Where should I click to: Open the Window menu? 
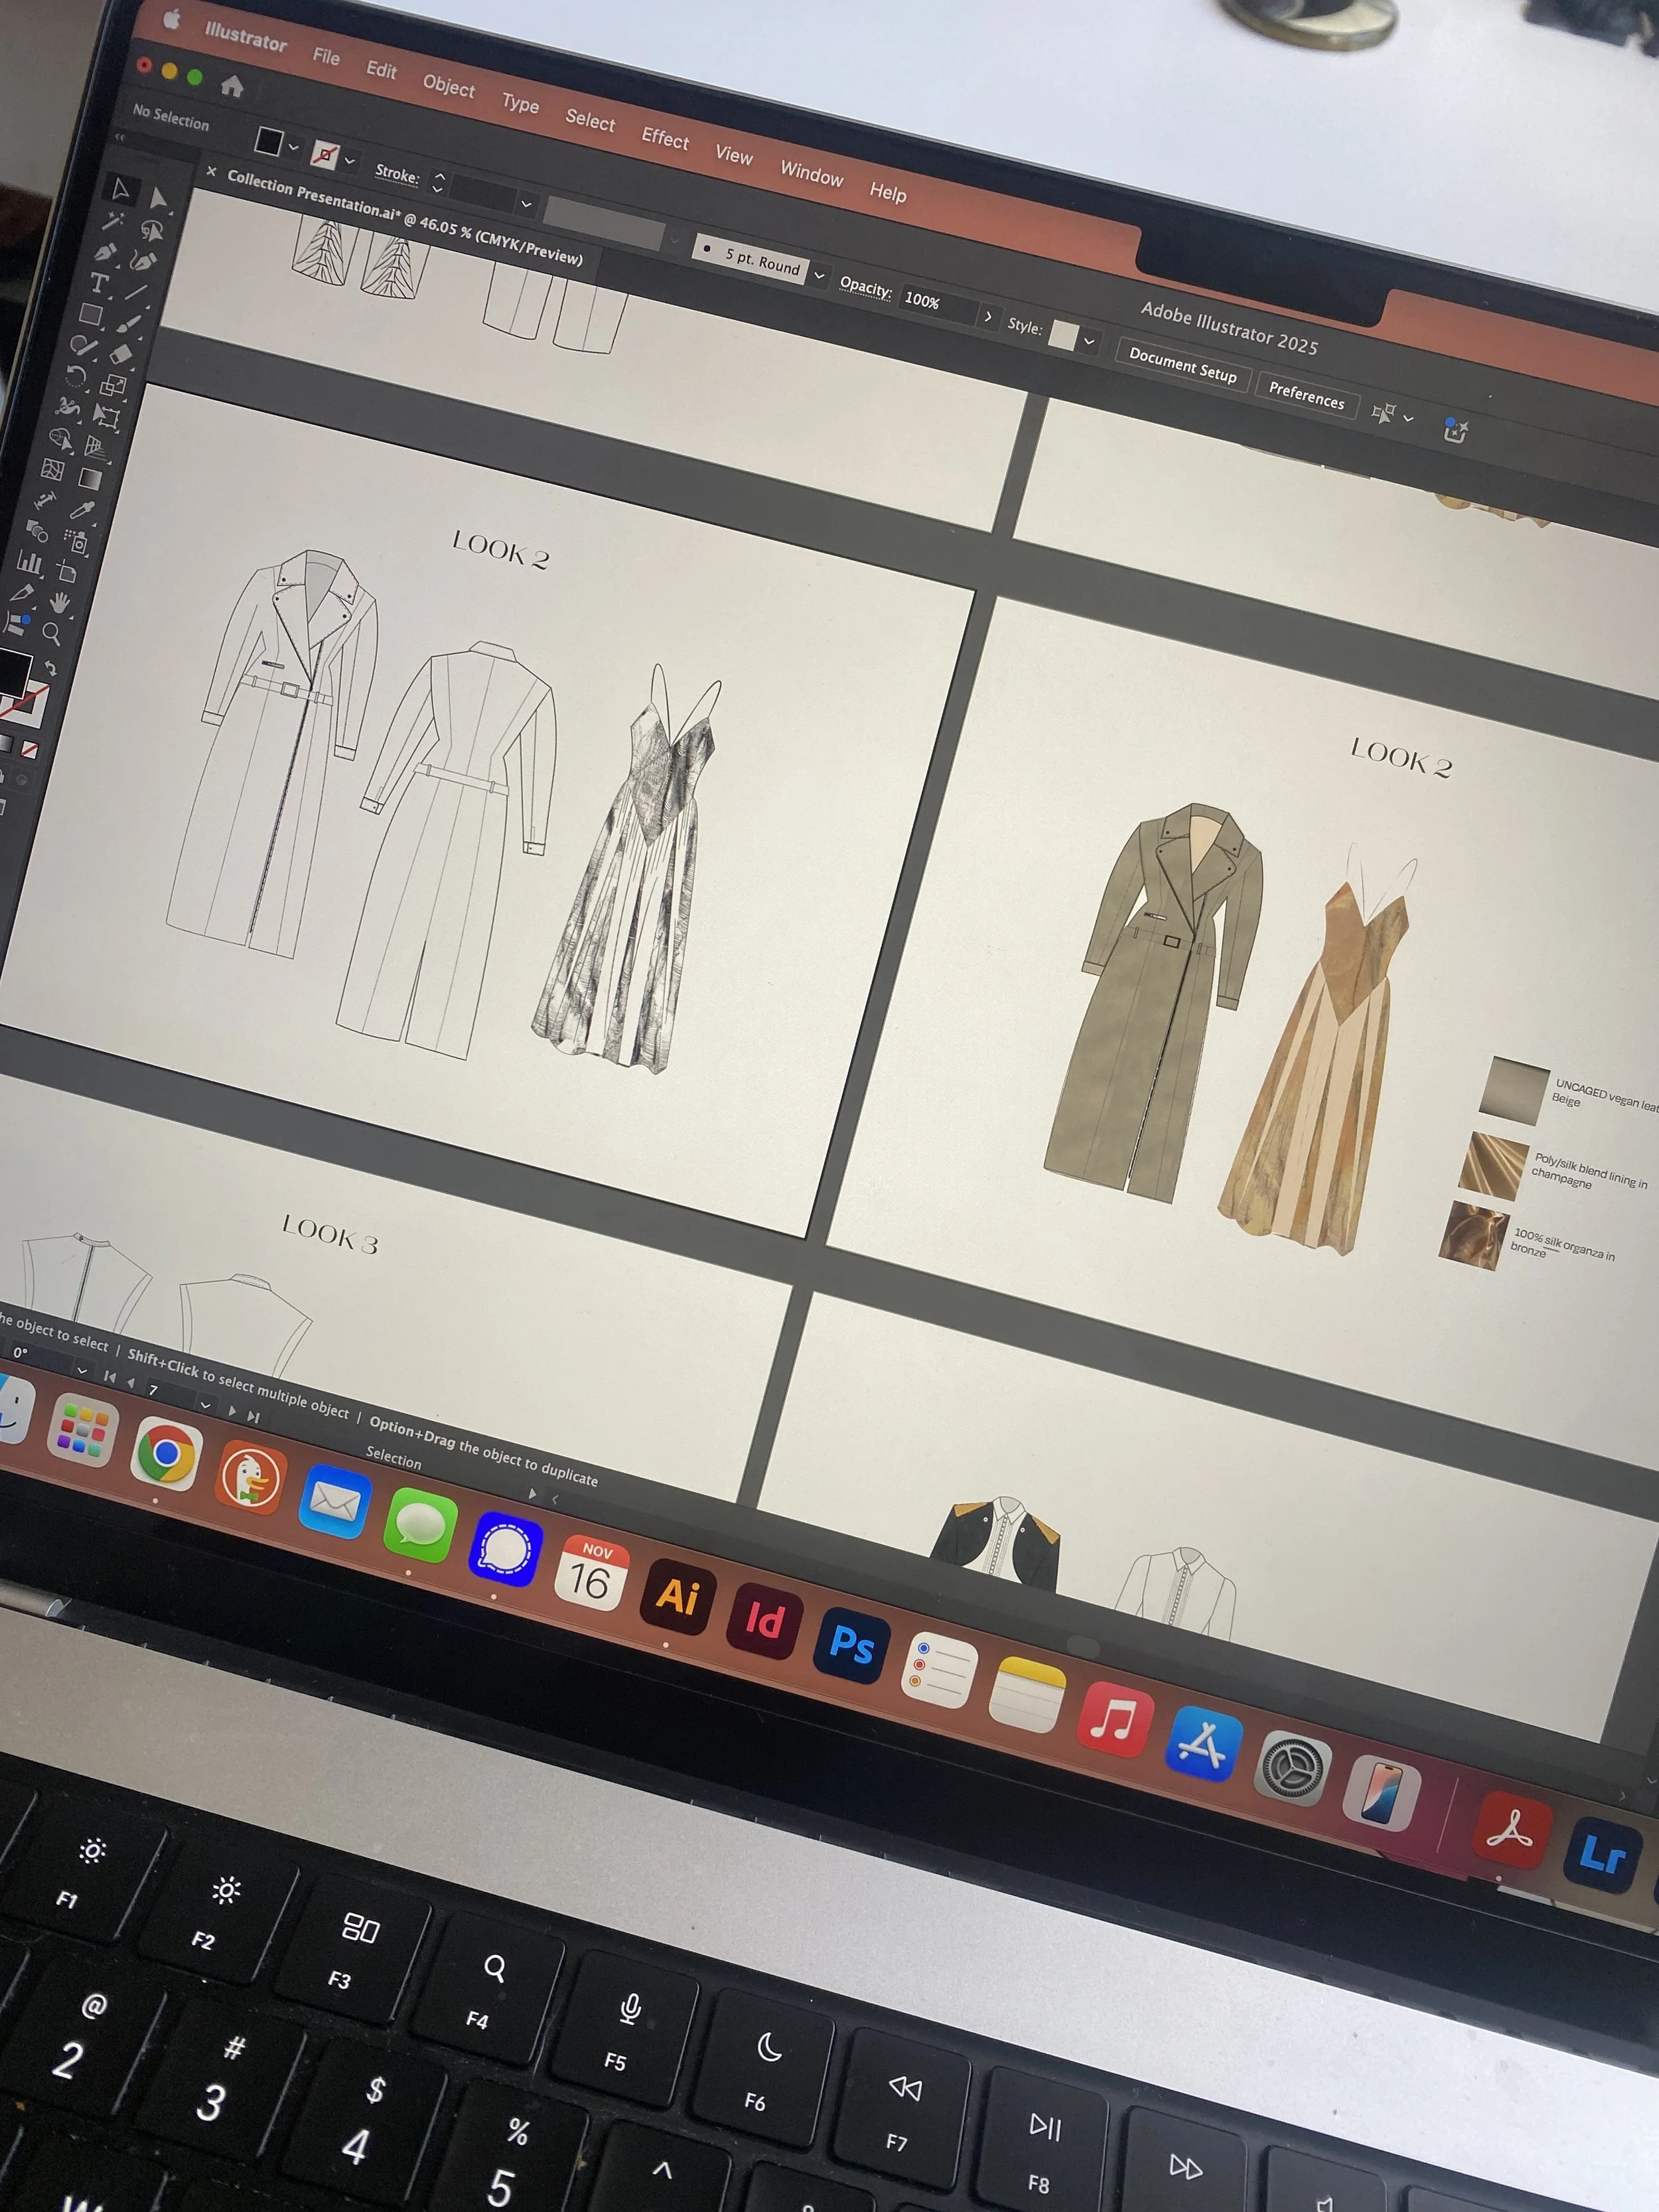pos(811,174)
